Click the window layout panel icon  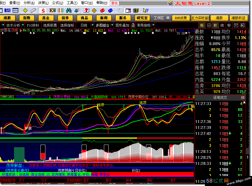(x=128, y=11)
